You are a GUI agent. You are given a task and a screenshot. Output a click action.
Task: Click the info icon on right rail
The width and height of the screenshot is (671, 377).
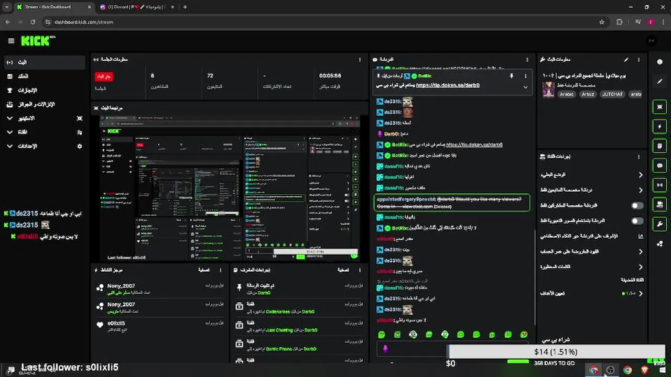[659, 62]
